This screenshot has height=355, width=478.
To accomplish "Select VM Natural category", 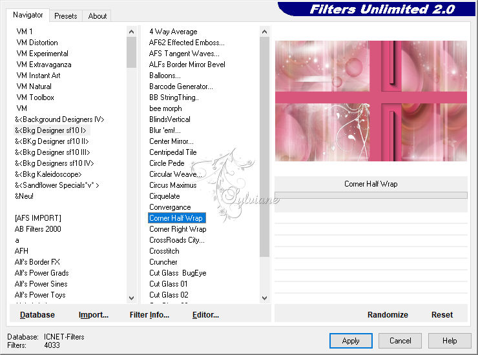I will [x=34, y=86].
